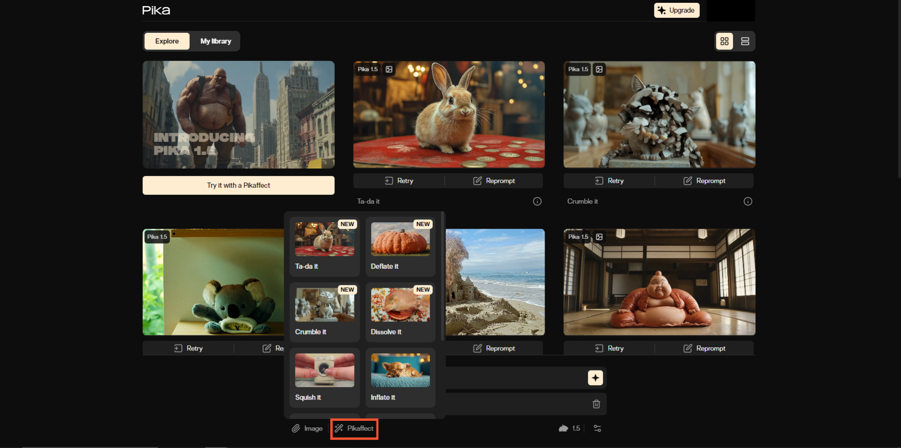Image resolution: width=901 pixels, height=448 pixels.
Task: Click the Upgrade button
Action: pos(676,10)
